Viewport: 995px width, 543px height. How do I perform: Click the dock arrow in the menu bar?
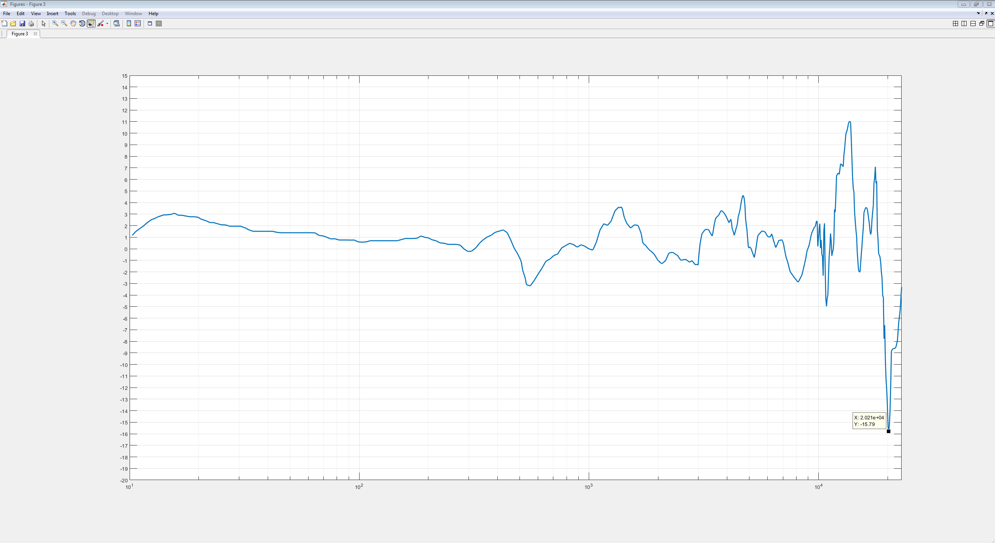[978, 13]
